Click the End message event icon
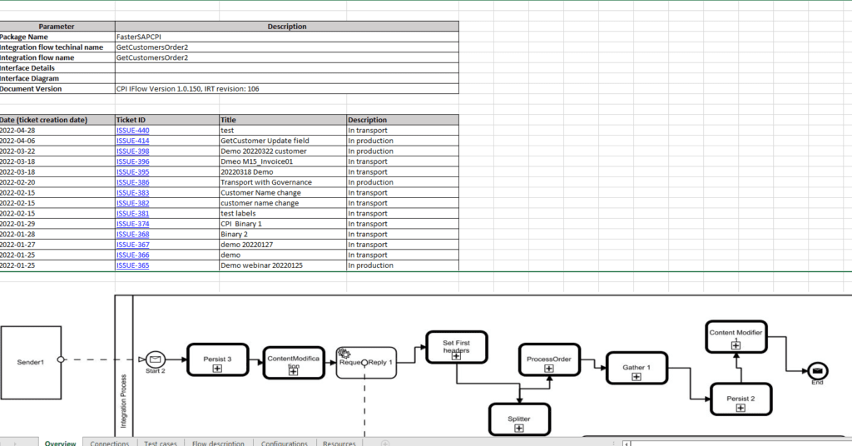 pos(818,371)
